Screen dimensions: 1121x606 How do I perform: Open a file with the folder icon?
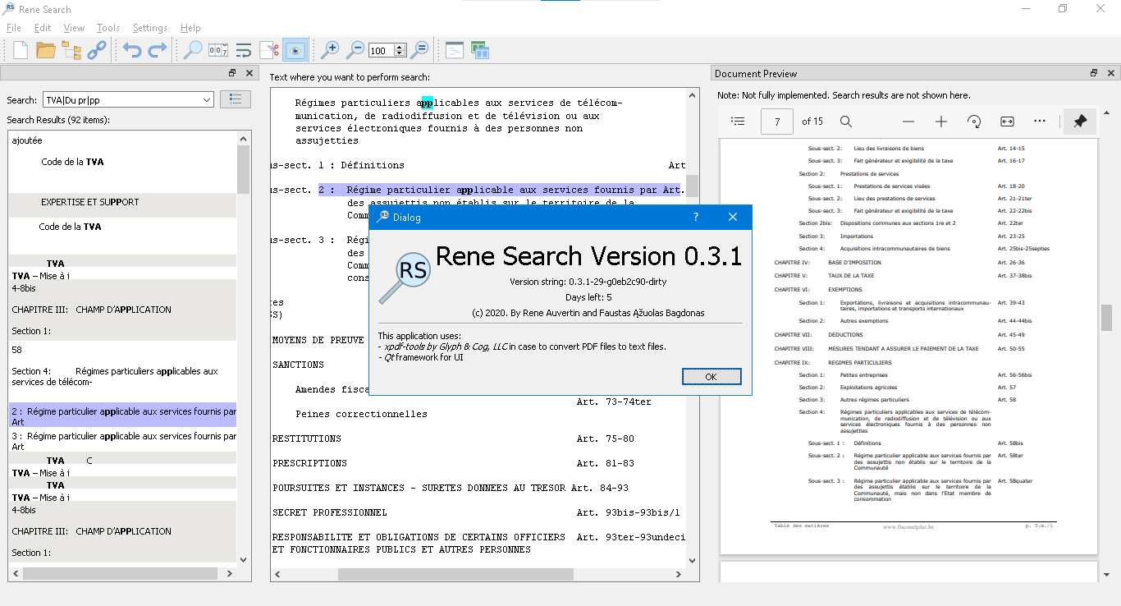point(46,50)
